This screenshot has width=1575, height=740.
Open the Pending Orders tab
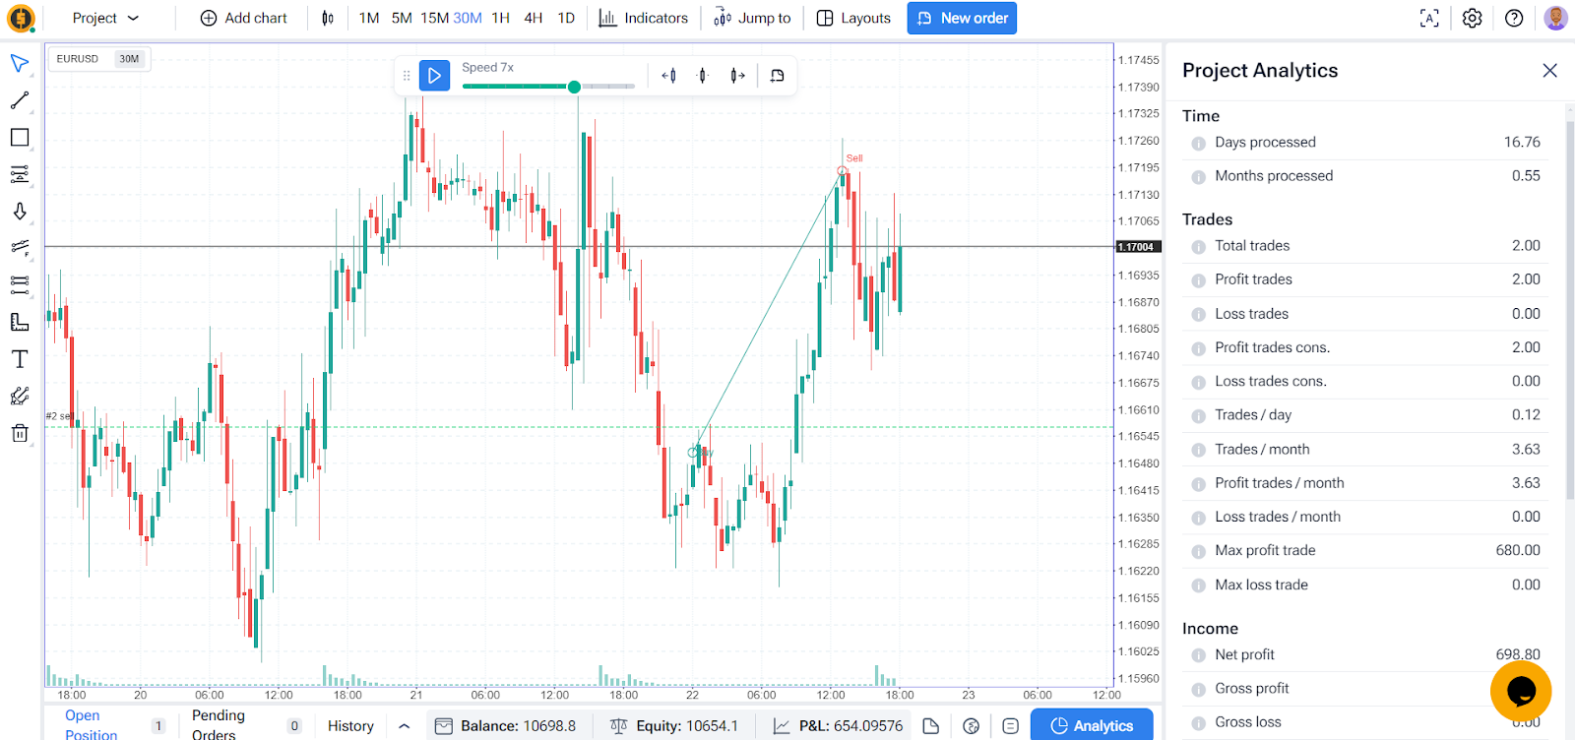click(x=219, y=725)
